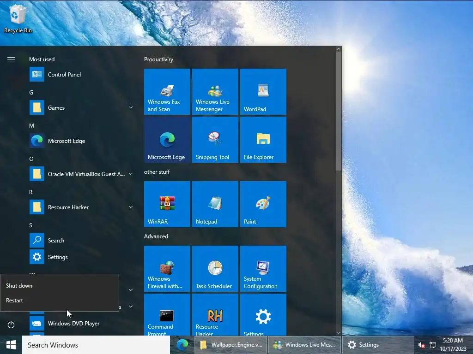Open Windows DVD Player from the list
473x354 pixels.
pyautogui.click(x=81, y=323)
